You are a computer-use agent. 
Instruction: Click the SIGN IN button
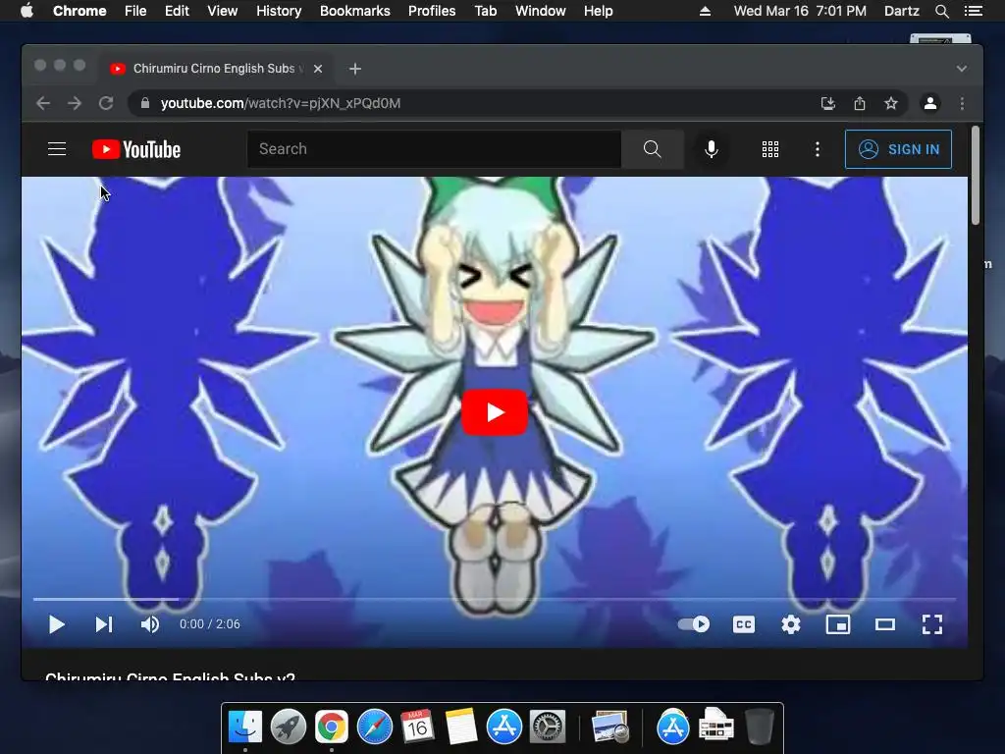coord(898,149)
